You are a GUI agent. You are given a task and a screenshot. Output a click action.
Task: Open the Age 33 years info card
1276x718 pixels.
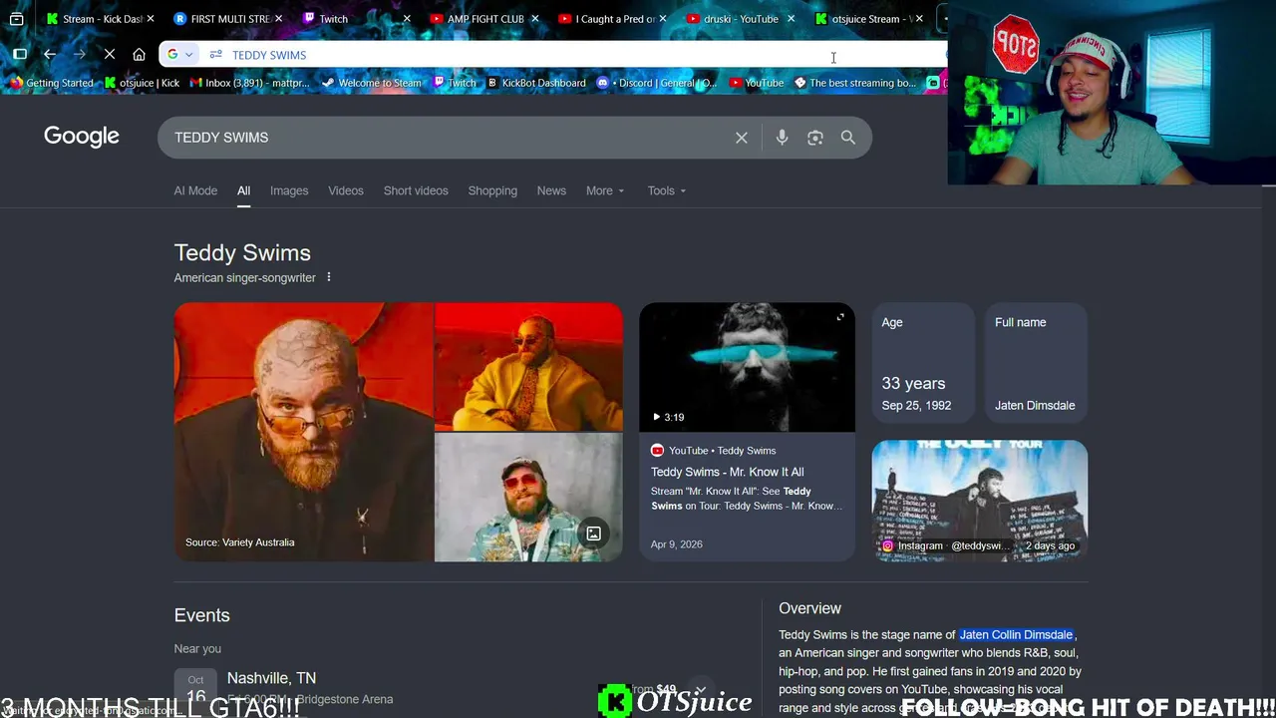(922, 363)
